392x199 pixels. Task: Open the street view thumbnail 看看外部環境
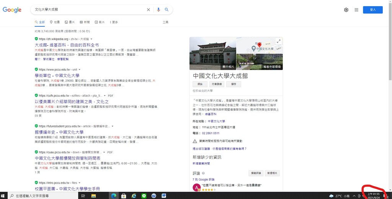[260, 62]
